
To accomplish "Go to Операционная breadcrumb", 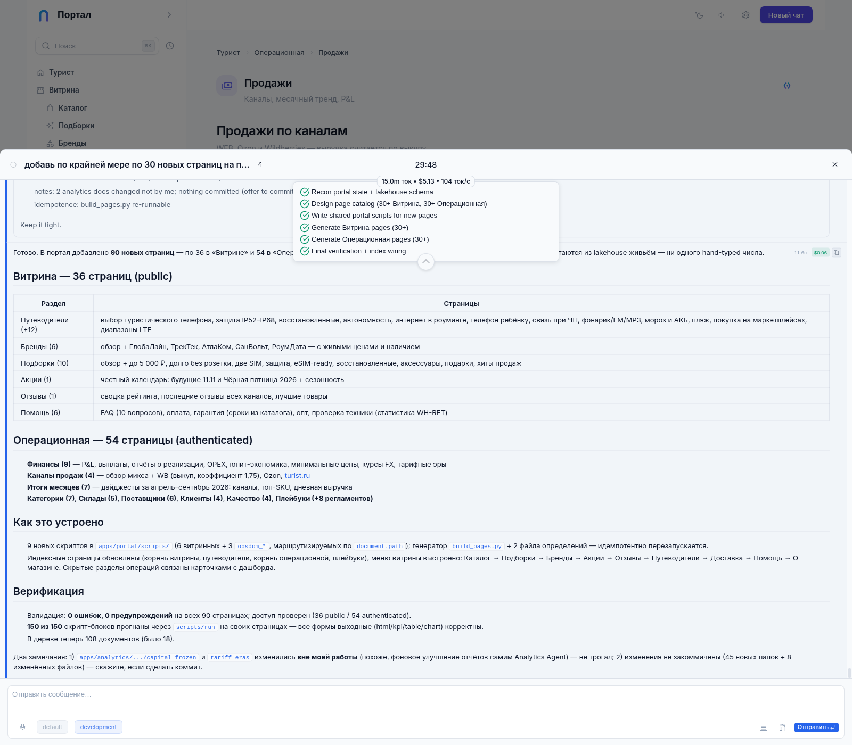I will [279, 53].
